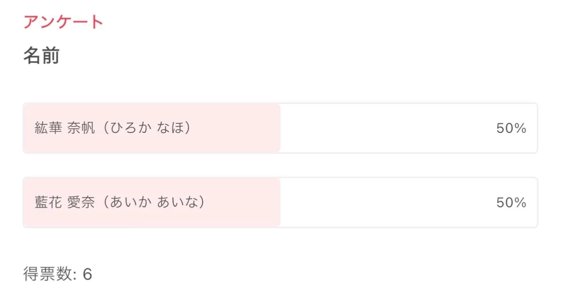Click the 名前 poll title

point(41,56)
